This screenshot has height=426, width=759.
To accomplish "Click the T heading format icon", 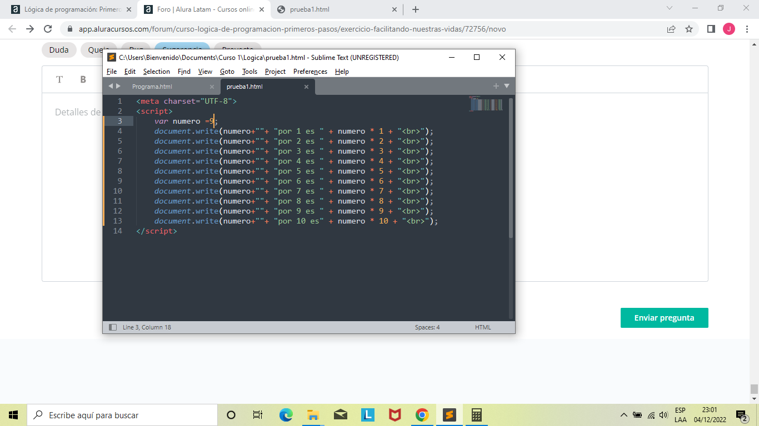I will point(59,79).
